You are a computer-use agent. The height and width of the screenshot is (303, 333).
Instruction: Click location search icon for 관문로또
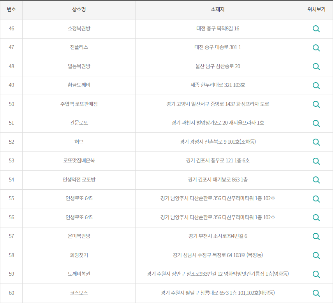316,123
